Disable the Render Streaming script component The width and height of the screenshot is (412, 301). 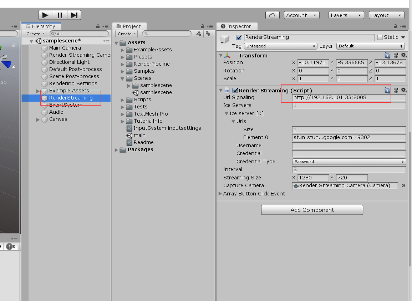click(x=234, y=90)
